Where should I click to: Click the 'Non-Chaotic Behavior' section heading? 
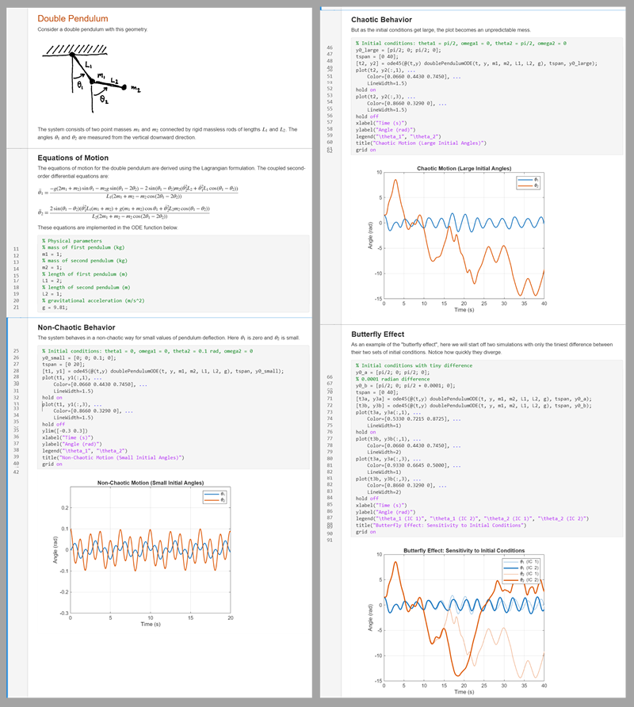[77, 327]
